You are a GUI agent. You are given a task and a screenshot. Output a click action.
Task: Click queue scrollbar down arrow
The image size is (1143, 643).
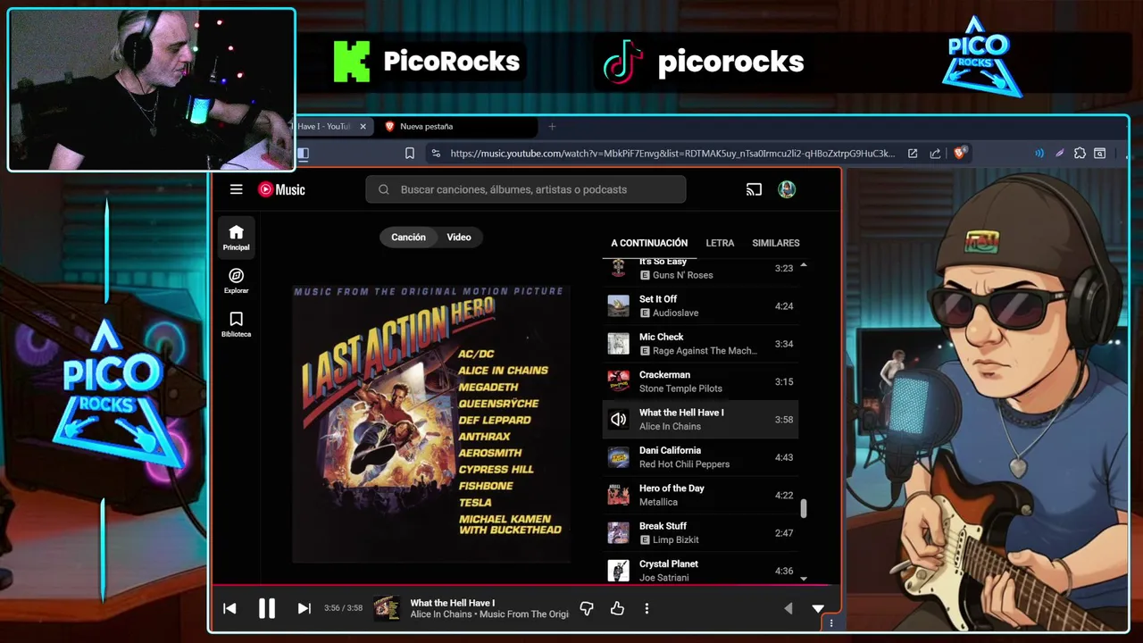(804, 579)
